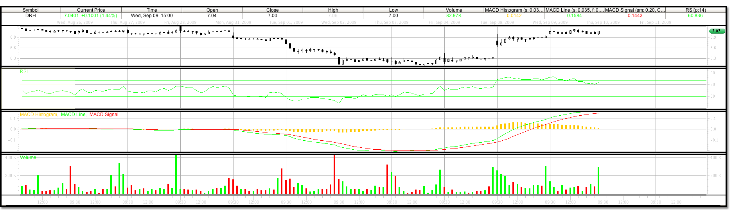Click the orange MACD Histogram legend label

point(39,115)
